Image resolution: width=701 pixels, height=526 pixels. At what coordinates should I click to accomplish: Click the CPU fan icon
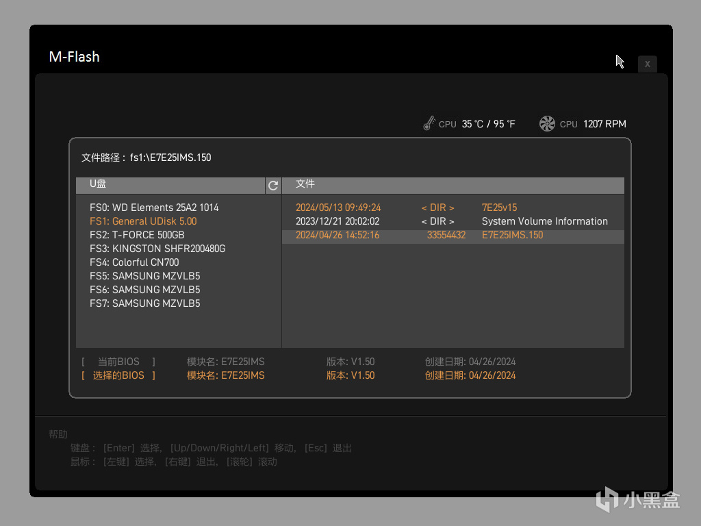547,124
